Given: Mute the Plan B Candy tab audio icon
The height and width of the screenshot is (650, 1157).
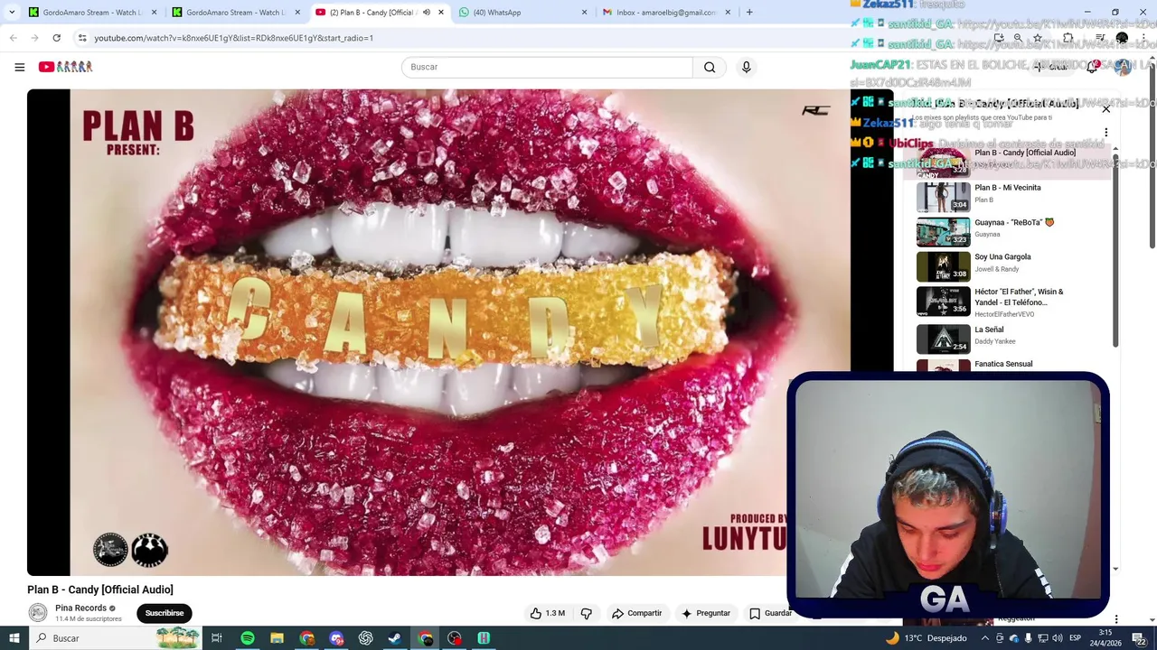Looking at the screenshot, I should pos(427,13).
